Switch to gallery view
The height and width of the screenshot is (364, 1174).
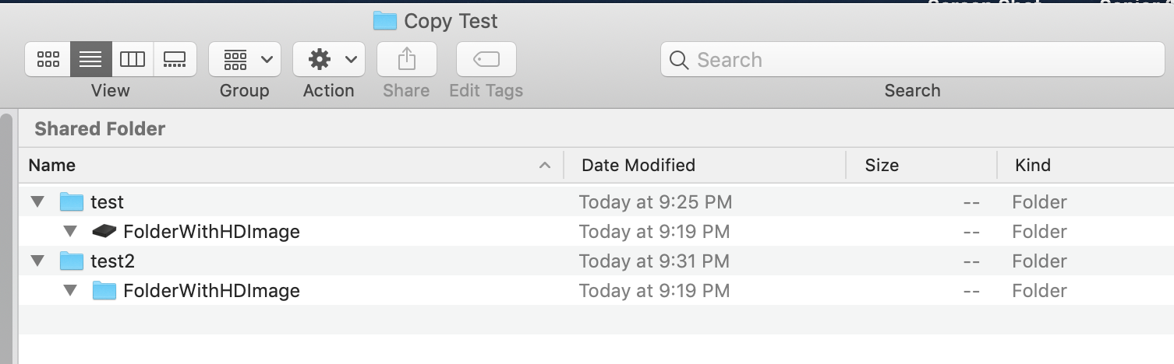175,59
